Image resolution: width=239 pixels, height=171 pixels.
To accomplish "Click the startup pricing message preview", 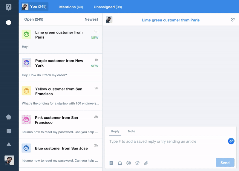I will (60, 103).
